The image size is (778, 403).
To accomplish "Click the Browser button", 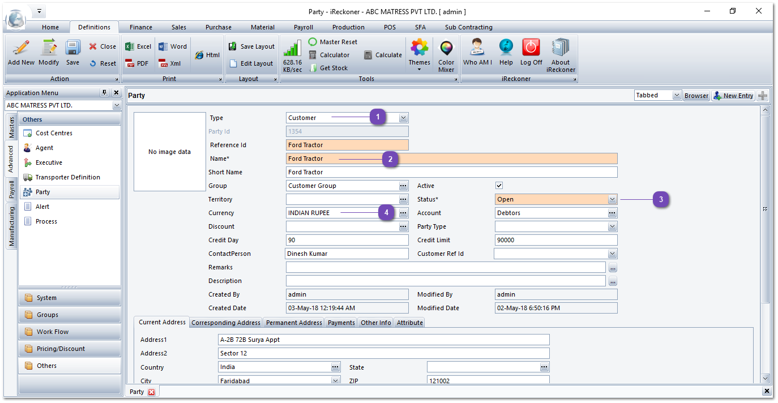I will (696, 96).
